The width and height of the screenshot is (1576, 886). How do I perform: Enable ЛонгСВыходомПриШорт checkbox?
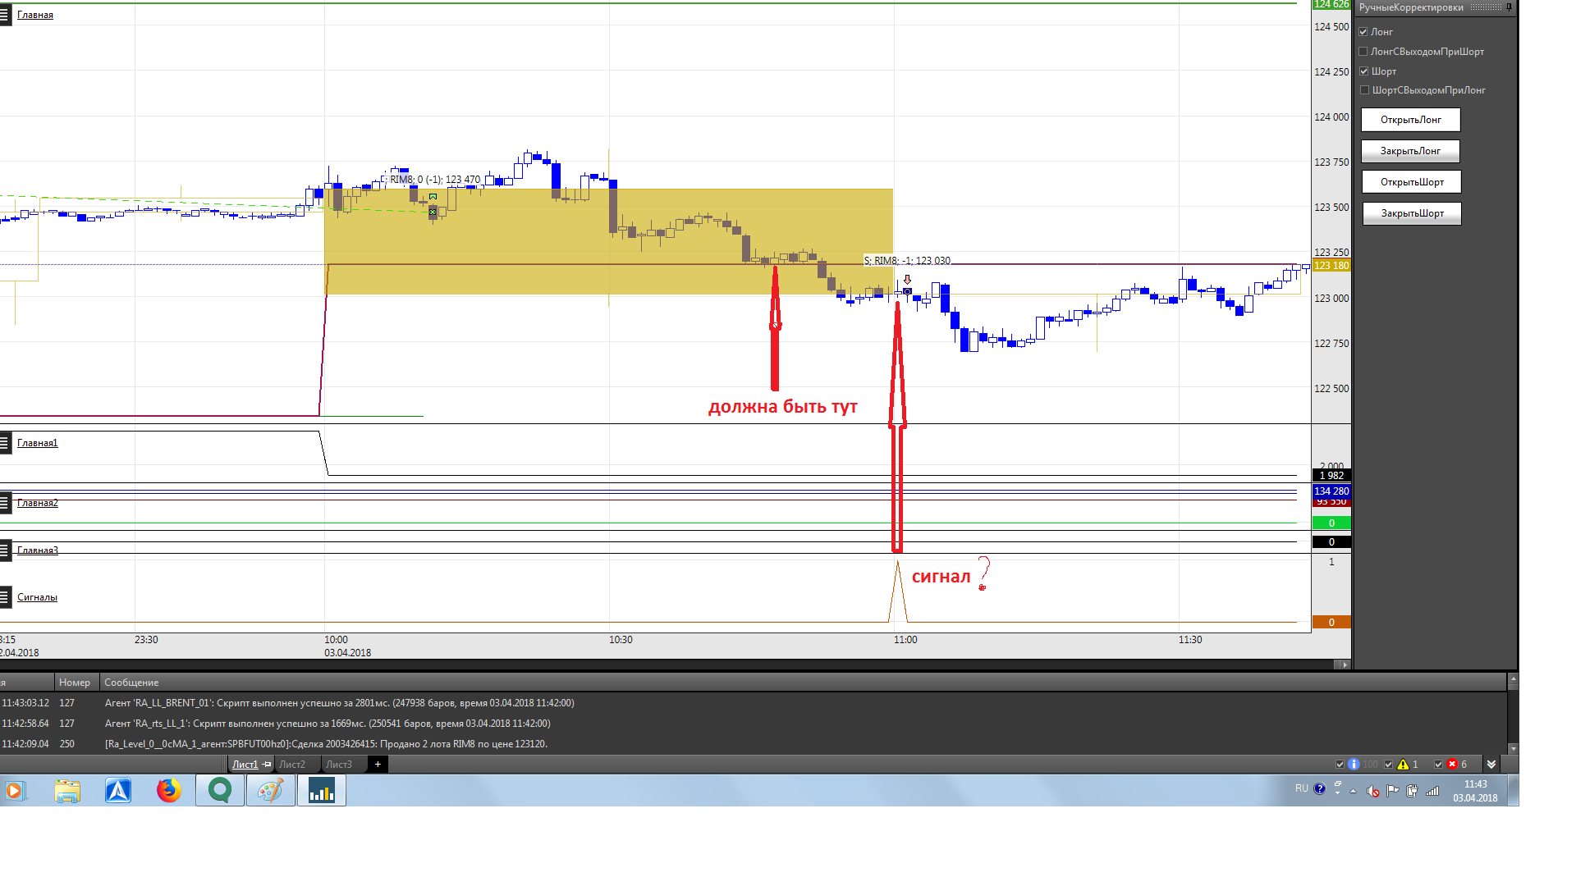(x=1363, y=52)
